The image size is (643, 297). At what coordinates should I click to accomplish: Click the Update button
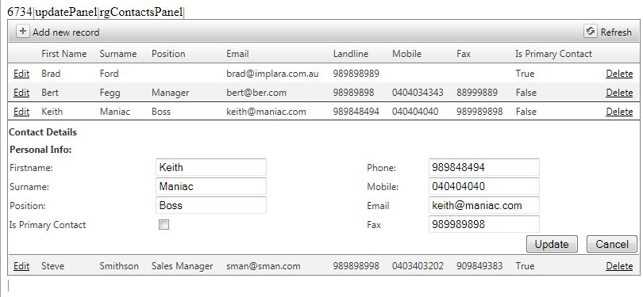click(552, 244)
